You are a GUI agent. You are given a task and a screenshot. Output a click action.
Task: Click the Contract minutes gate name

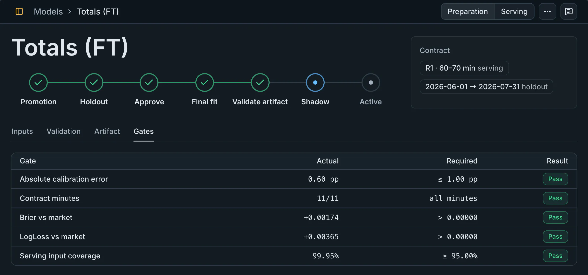[x=50, y=198]
